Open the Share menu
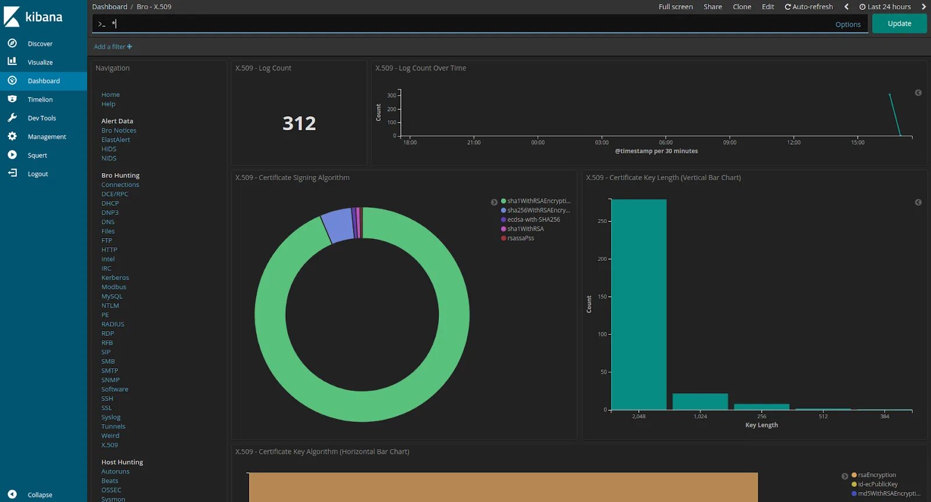Viewport: 931px width, 502px height. coord(713,7)
